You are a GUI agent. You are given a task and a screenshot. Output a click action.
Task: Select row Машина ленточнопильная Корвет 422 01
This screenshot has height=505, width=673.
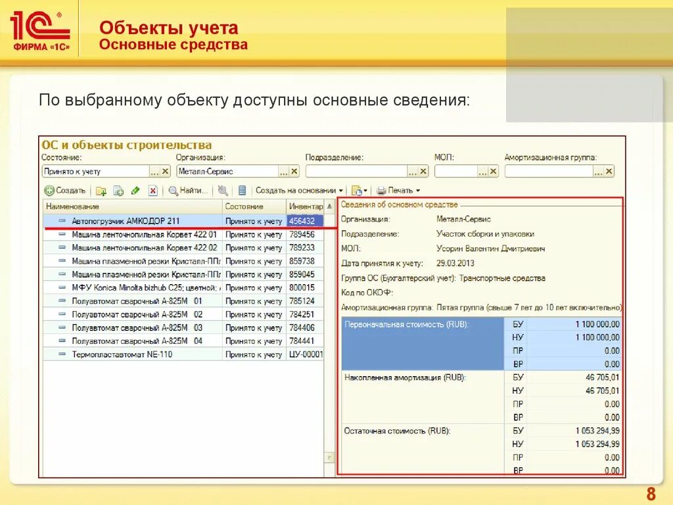coord(183,235)
